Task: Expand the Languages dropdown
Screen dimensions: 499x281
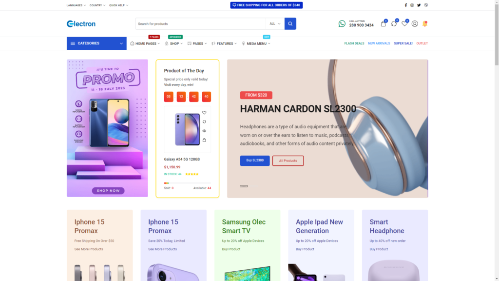Action: (x=76, y=5)
